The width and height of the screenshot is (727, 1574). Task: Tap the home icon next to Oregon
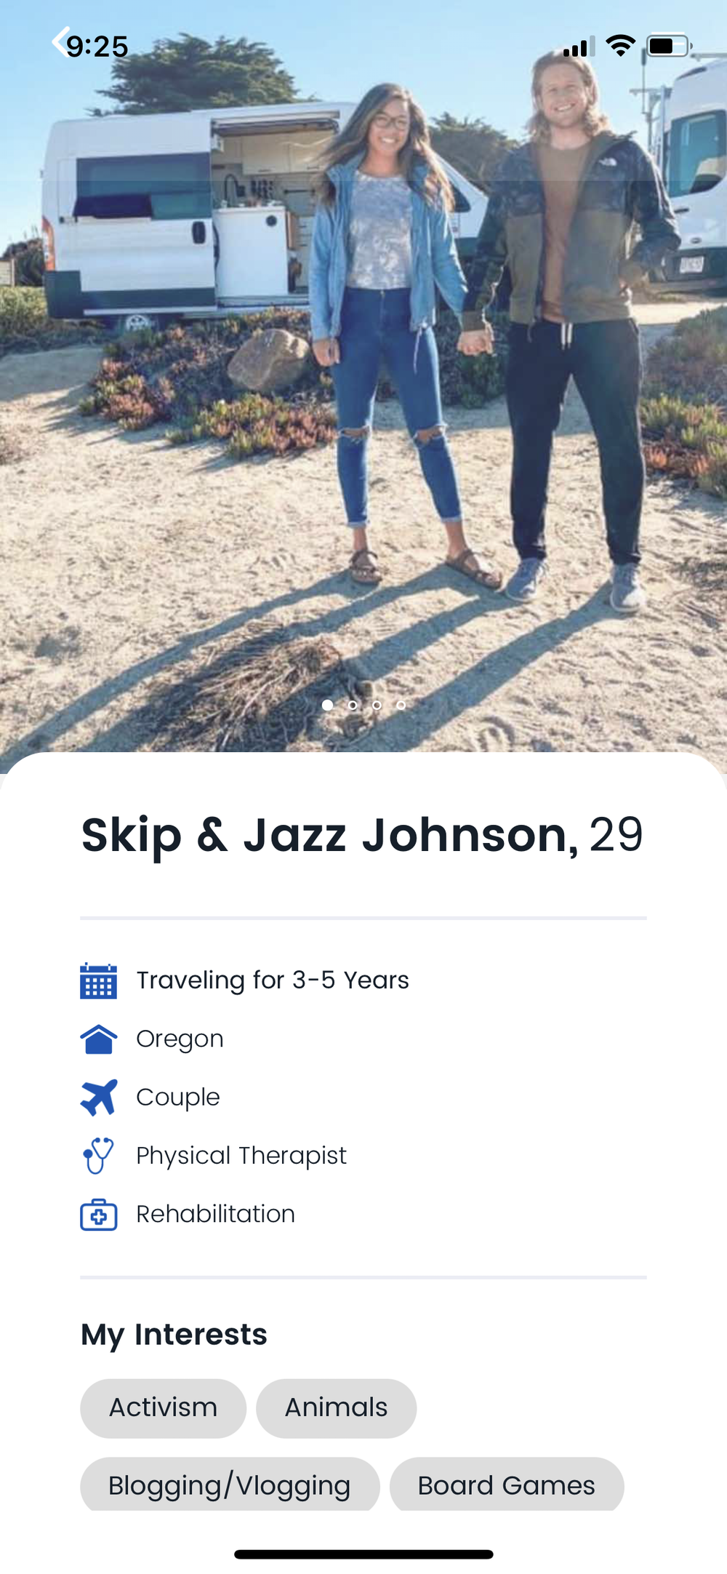[98, 1039]
